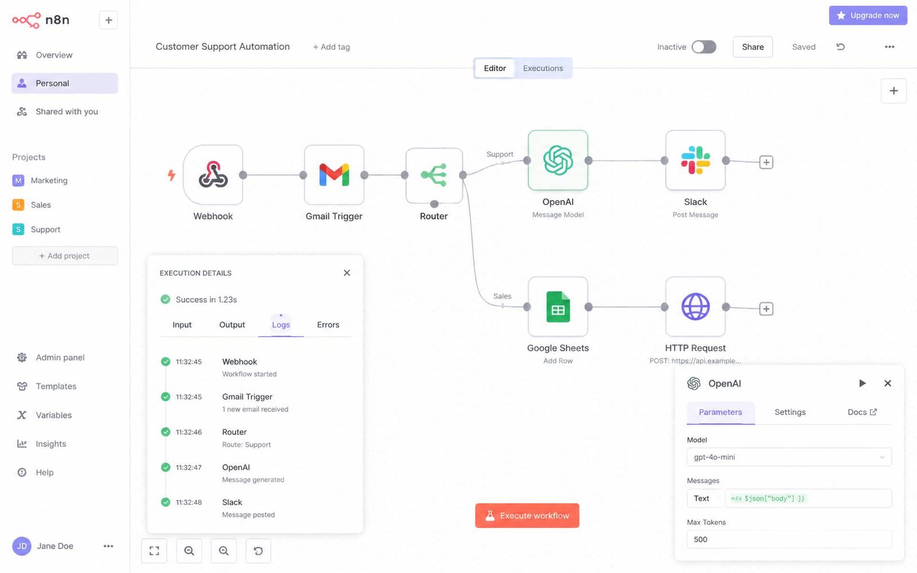Open the Errors tab

[x=328, y=325]
